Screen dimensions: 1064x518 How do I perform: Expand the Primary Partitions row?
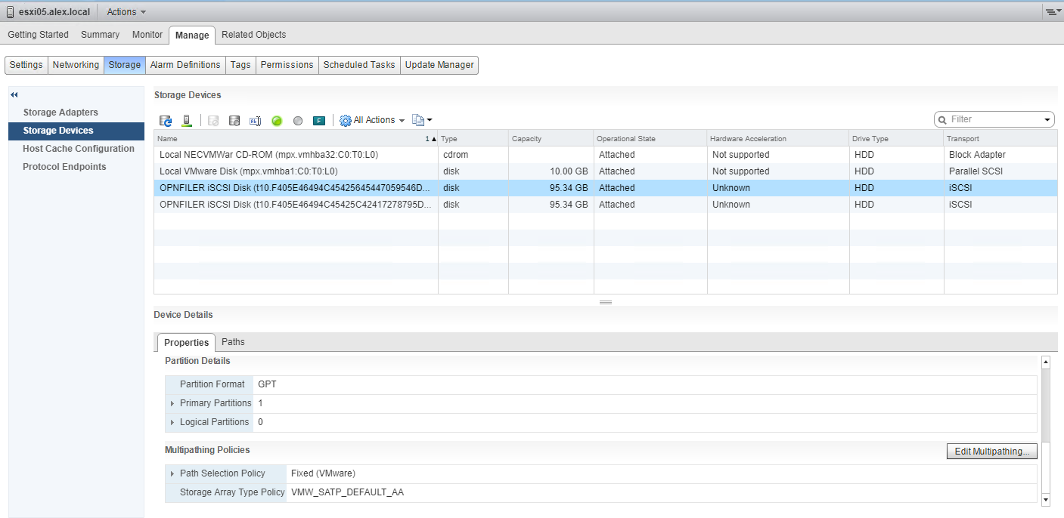pos(172,403)
